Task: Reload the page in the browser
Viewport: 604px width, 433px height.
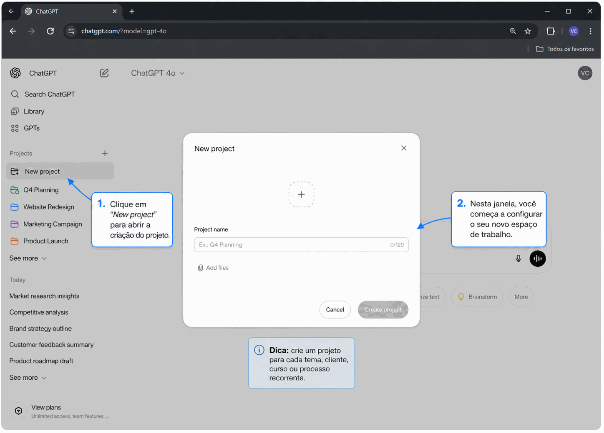Action: point(50,31)
